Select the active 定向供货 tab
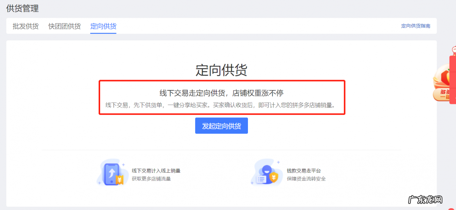Image resolution: width=456 pixels, height=210 pixels. point(103,26)
